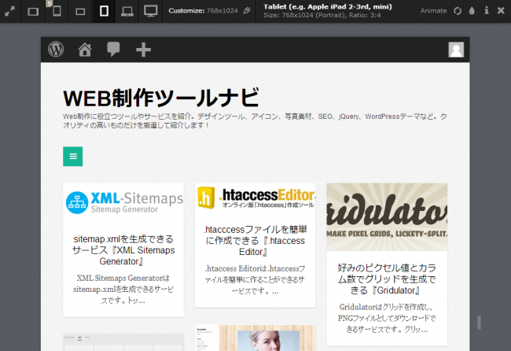Click the Web制作に役立つツール site description text
The height and width of the screenshot is (351, 511).
pyautogui.click(x=255, y=120)
